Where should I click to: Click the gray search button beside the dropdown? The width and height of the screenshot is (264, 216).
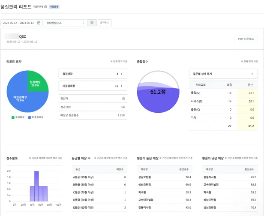pyautogui.click(x=92, y=23)
